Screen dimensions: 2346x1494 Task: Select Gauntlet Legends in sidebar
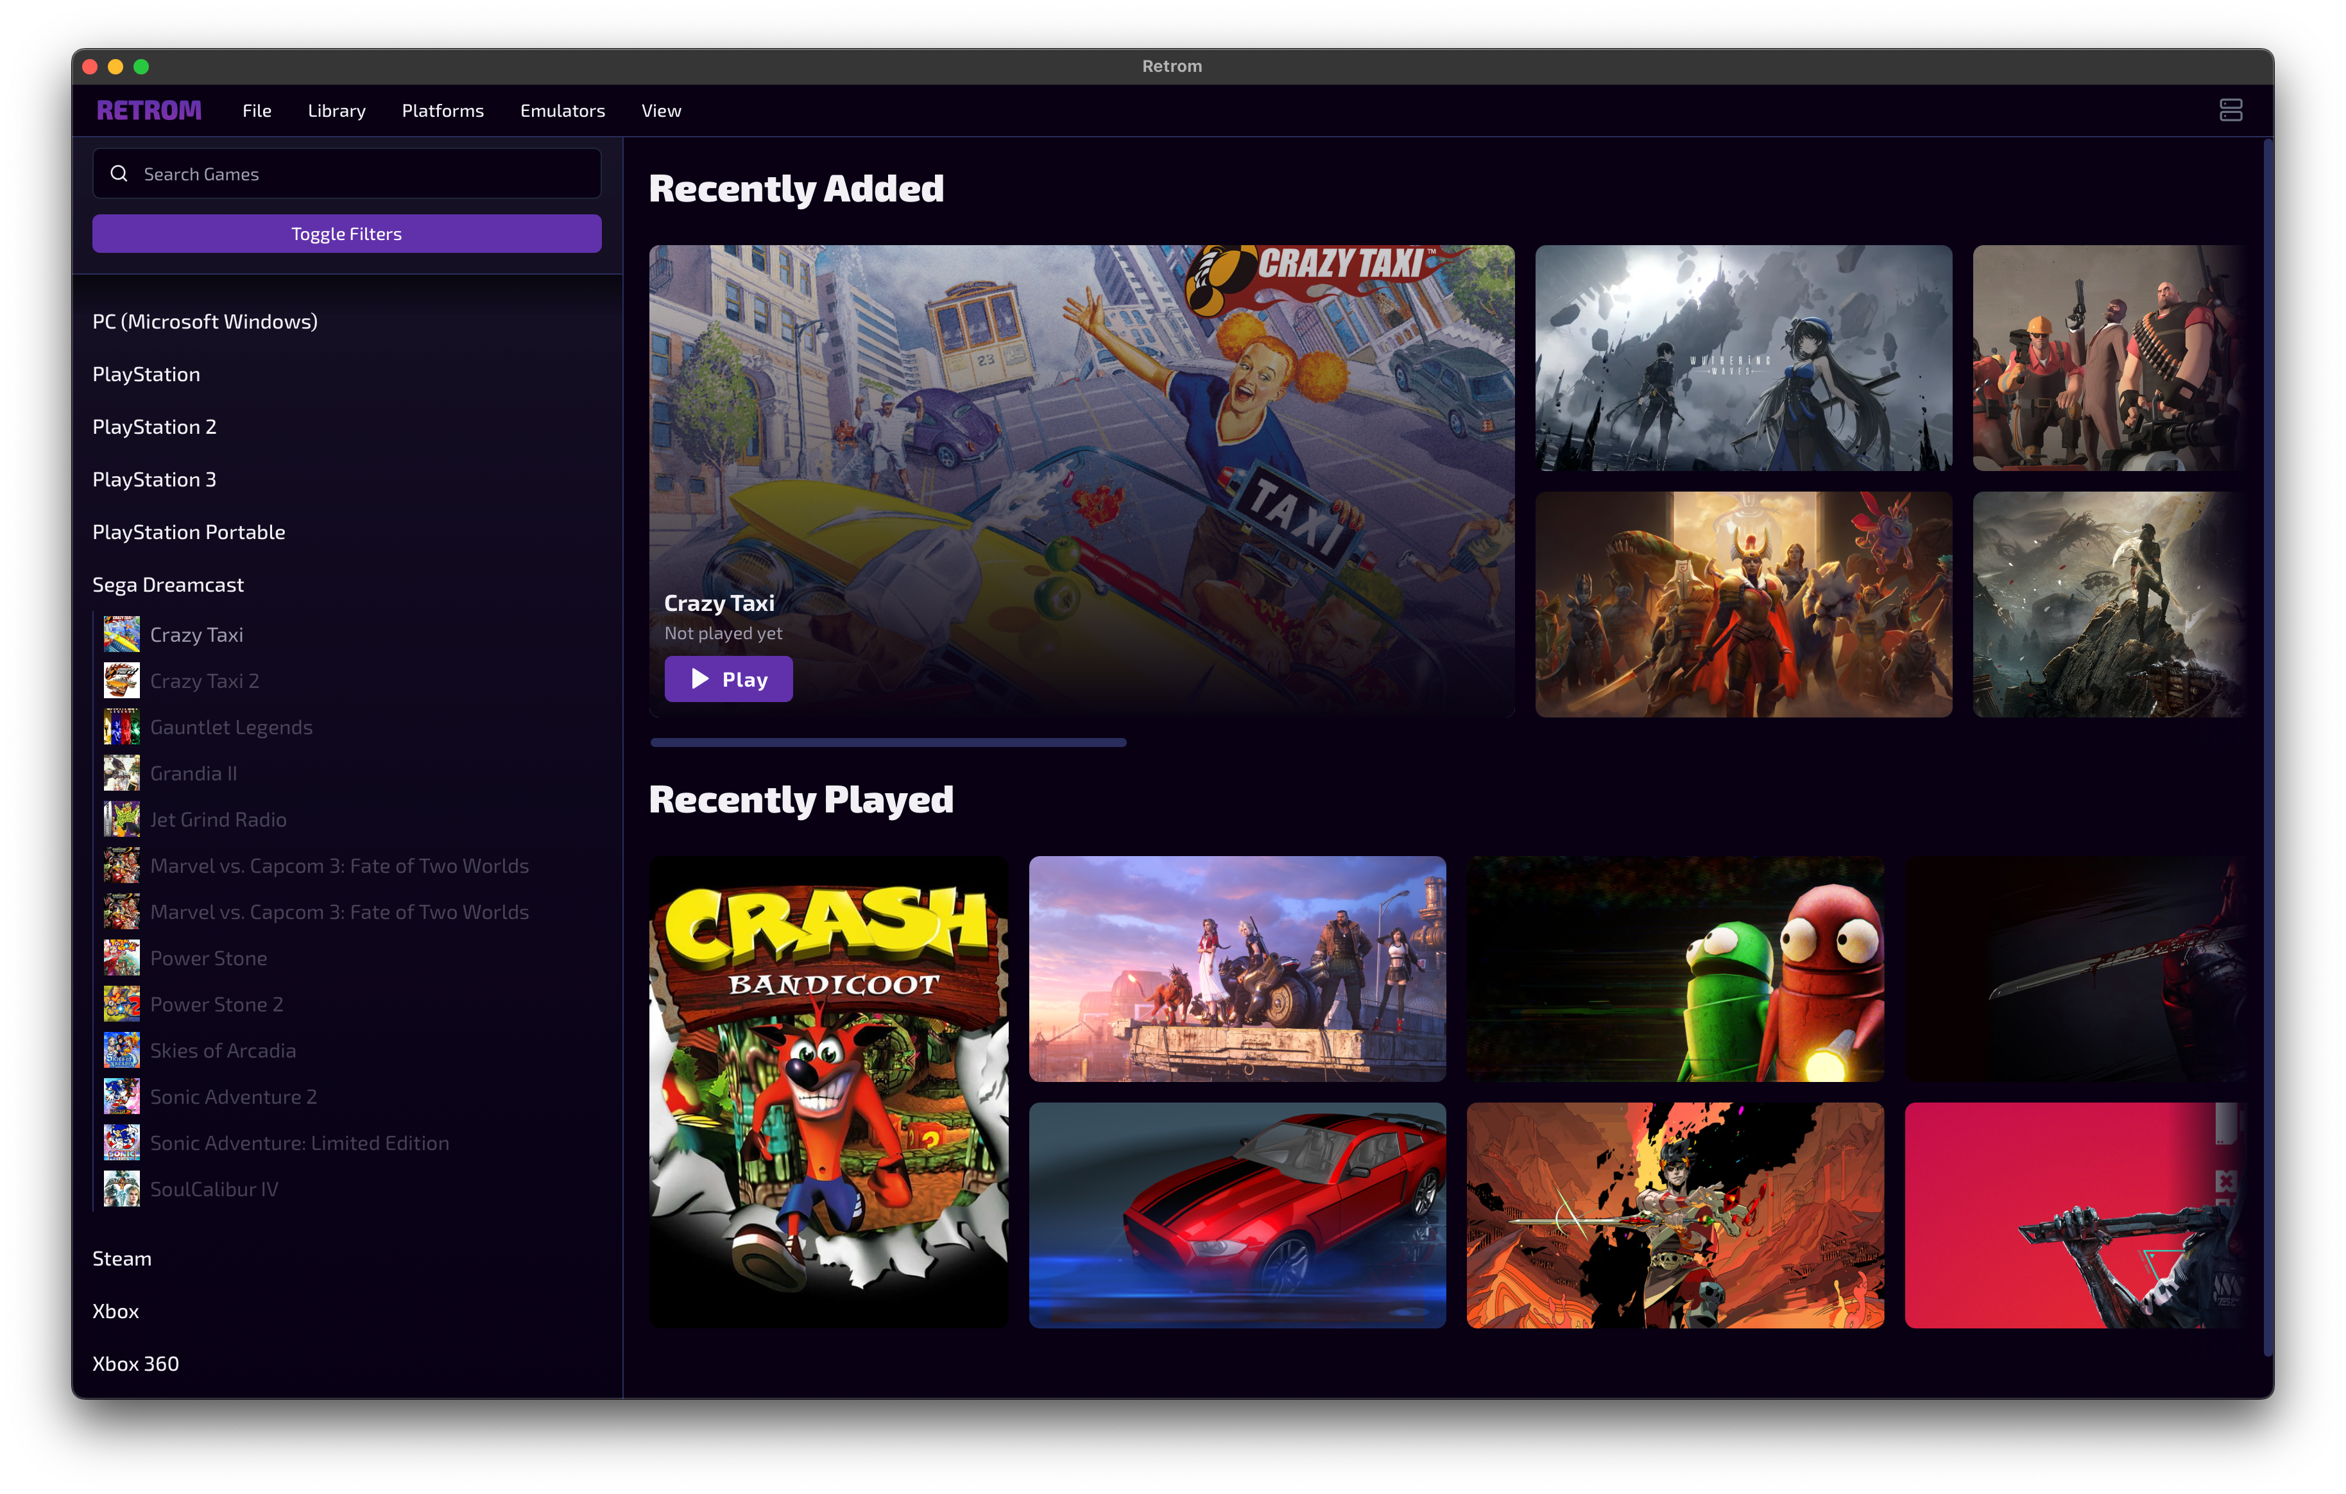pyautogui.click(x=231, y=727)
